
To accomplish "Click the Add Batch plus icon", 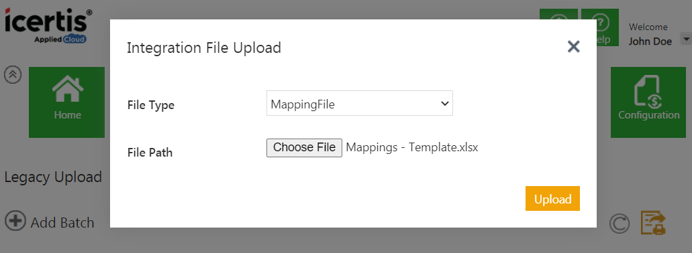I will click(x=15, y=220).
